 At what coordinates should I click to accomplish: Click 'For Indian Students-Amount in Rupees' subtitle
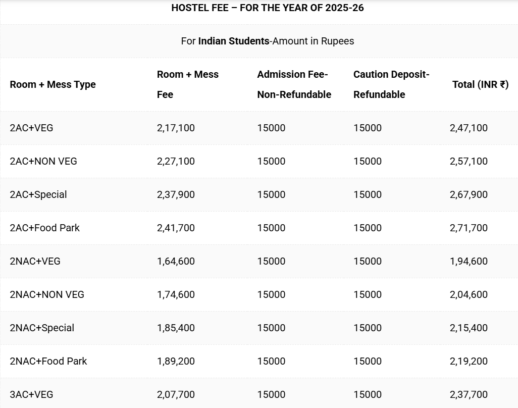tap(268, 41)
